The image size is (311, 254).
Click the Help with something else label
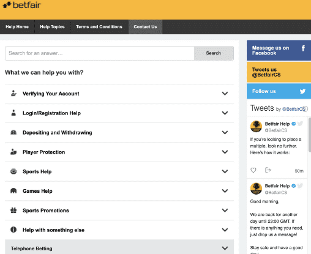coord(53,230)
